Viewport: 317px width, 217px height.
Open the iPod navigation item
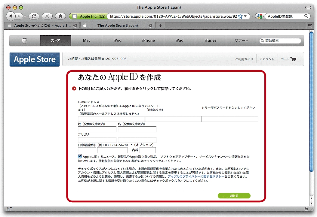click(x=118, y=41)
